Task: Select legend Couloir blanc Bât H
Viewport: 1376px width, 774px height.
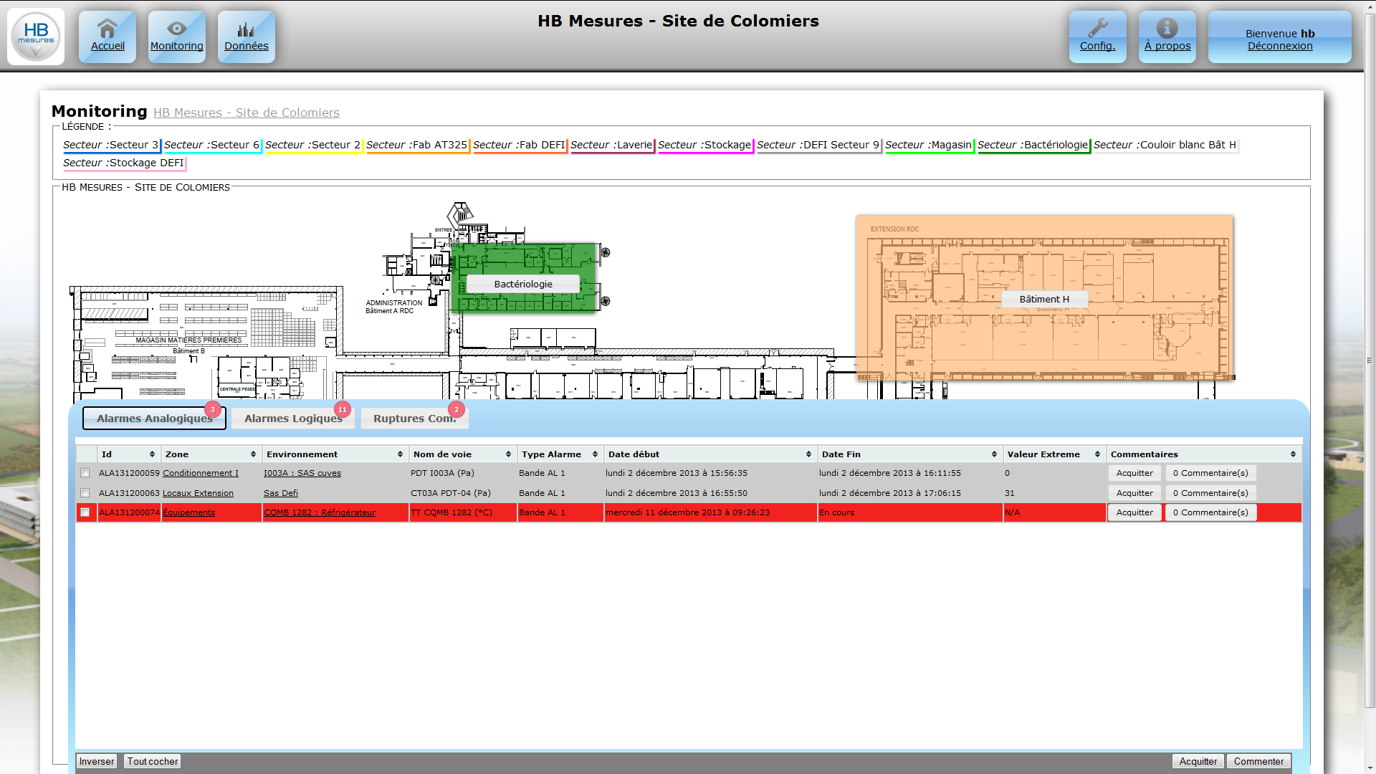Action: 1165,145
